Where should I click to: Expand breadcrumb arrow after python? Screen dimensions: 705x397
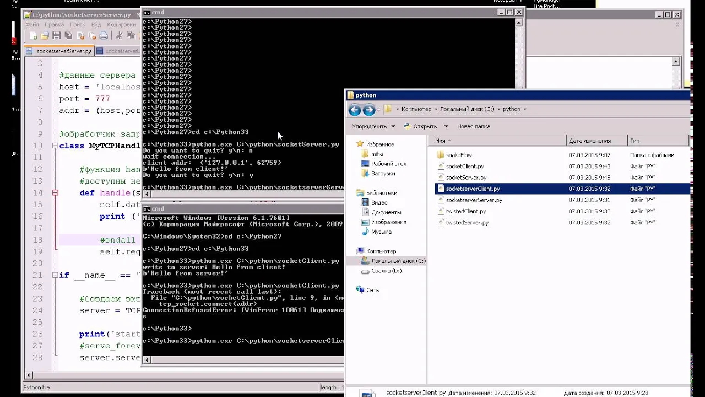(x=525, y=109)
